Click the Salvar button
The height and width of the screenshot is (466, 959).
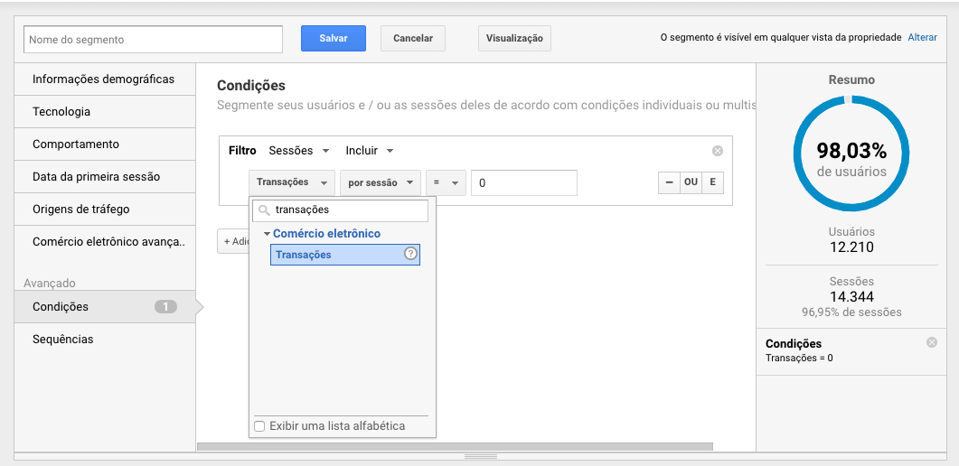(334, 39)
